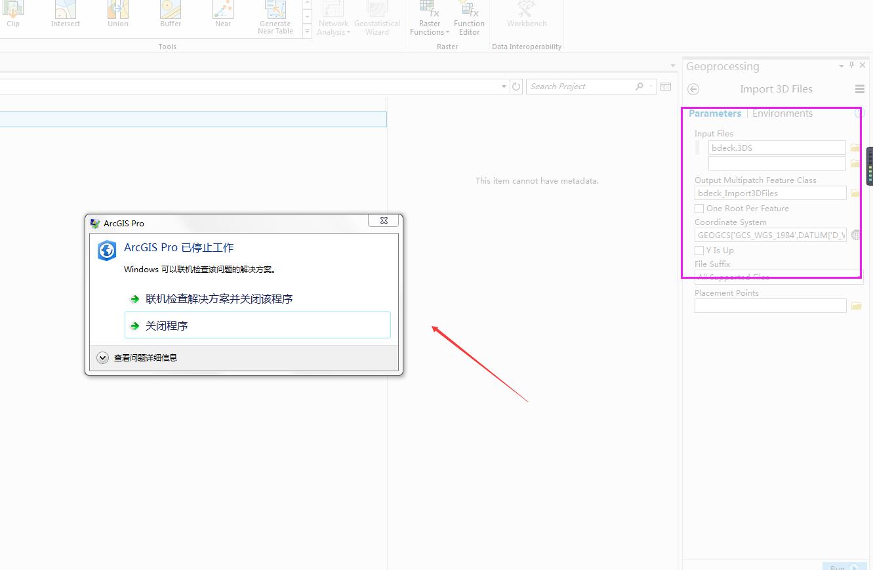Switch to the Environments tab
Screen dimensions: 873x570
(x=782, y=113)
